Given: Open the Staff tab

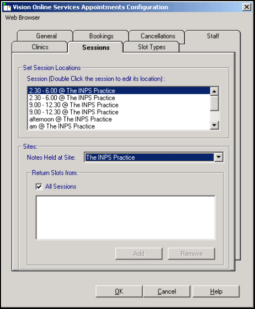Looking at the screenshot, I should click(x=213, y=36).
